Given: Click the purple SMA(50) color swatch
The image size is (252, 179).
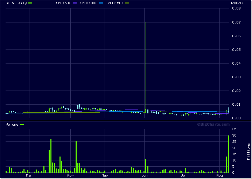Looking at the screenshot, I should click(x=75, y=3).
